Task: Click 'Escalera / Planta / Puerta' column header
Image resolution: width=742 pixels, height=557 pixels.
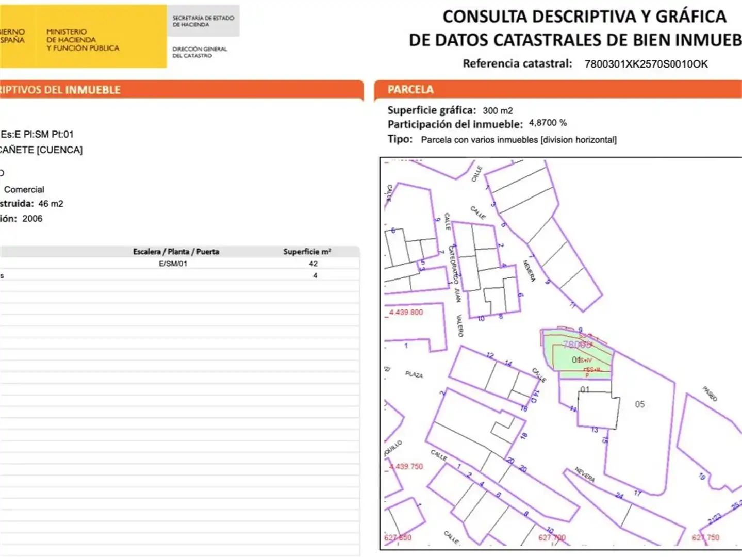Action: click(x=176, y=252)
